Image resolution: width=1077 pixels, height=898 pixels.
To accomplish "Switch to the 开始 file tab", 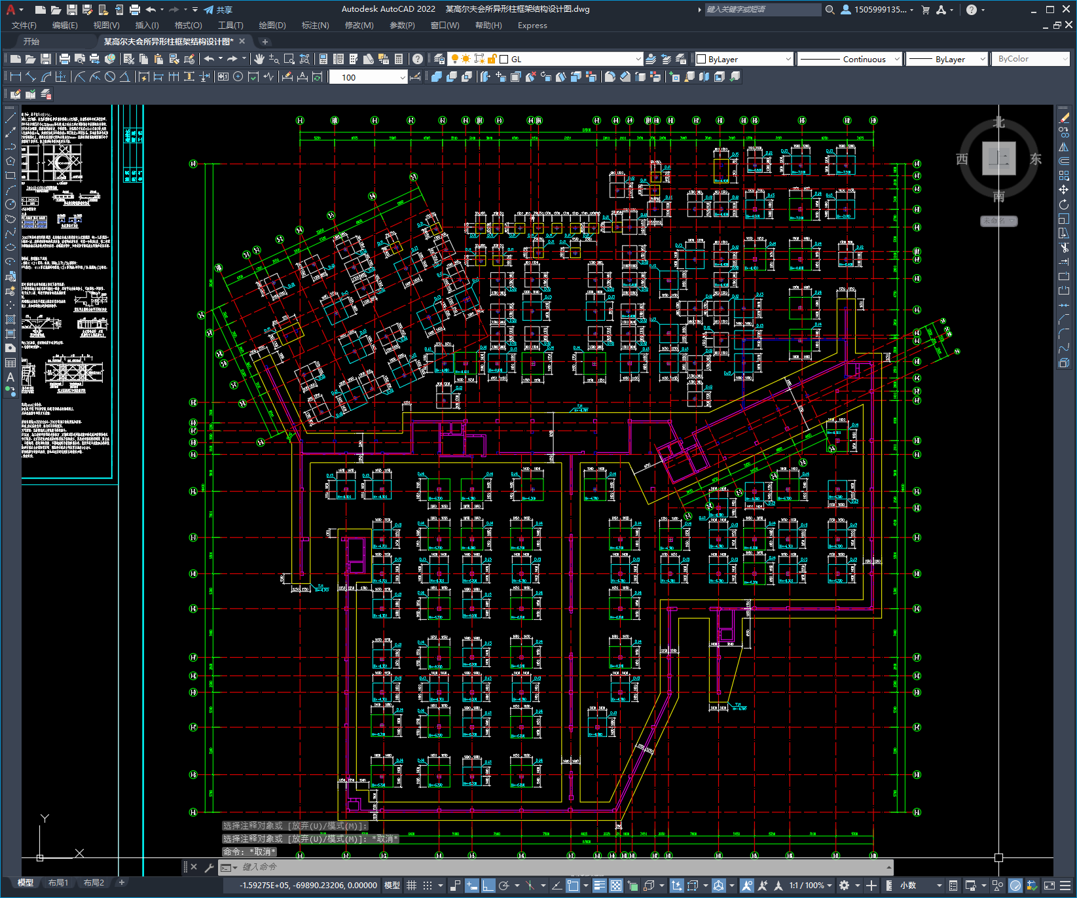I will tap(31, 41).
